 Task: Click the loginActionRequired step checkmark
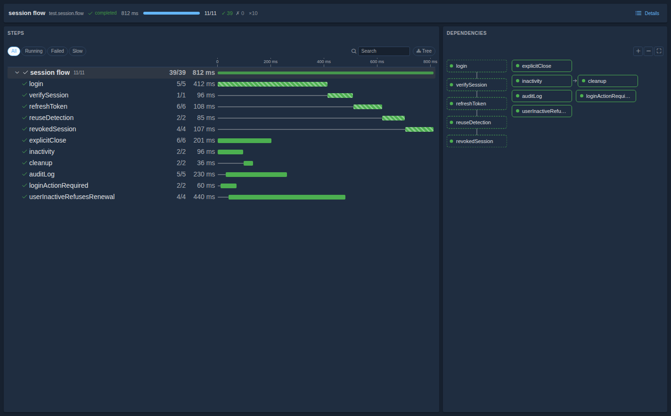pyautogui.click(x=25, y=185)
